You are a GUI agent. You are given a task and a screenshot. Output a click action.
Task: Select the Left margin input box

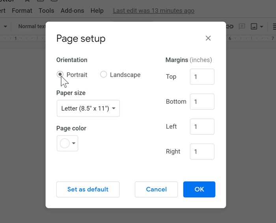[x=202, y=127]
